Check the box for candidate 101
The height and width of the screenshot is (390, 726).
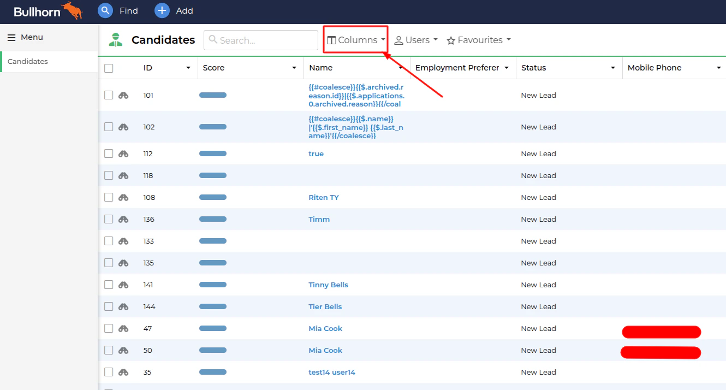click(x=109, y=95)
